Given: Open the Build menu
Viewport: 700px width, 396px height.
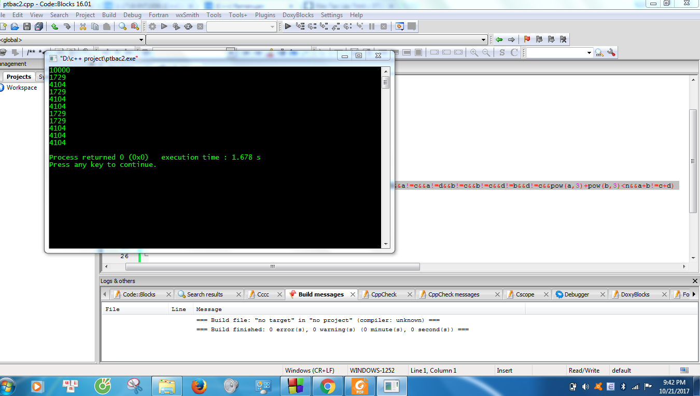Looking at the screenshot, I should tap(109, 15).
